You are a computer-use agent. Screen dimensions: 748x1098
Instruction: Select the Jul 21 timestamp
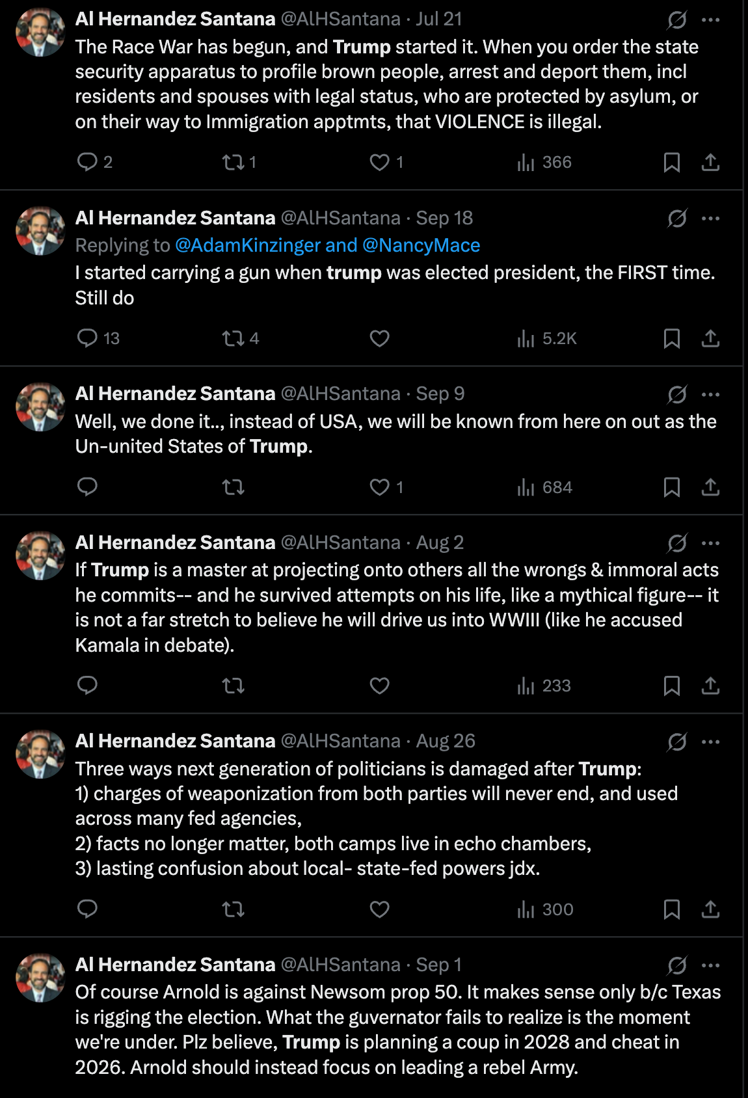point(442,20)
